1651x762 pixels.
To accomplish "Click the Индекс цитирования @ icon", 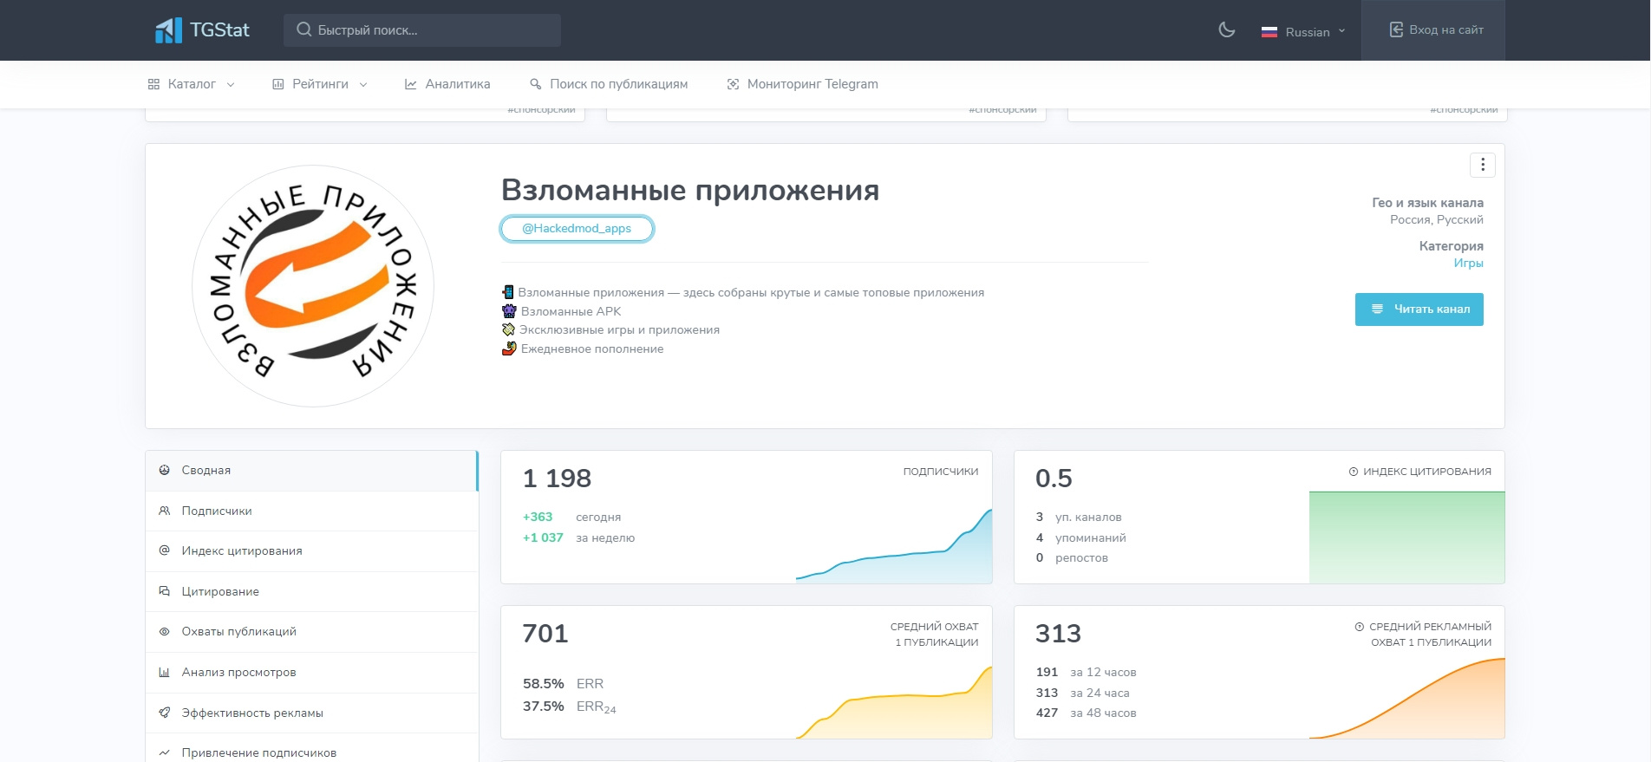I will tap(164, 550).
